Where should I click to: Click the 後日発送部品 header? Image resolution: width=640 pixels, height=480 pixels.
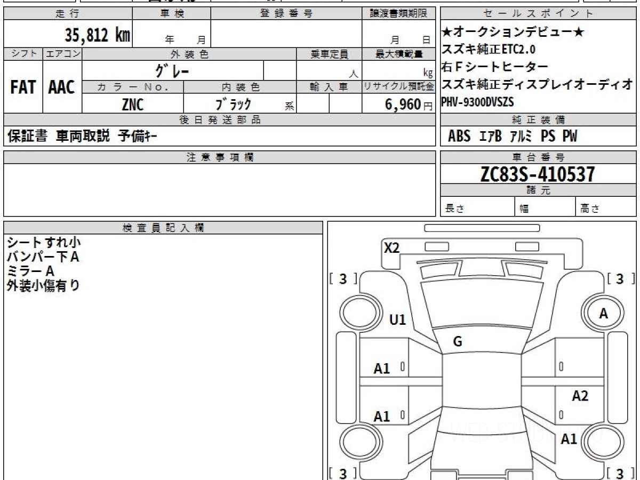click(x=219, y=120)
